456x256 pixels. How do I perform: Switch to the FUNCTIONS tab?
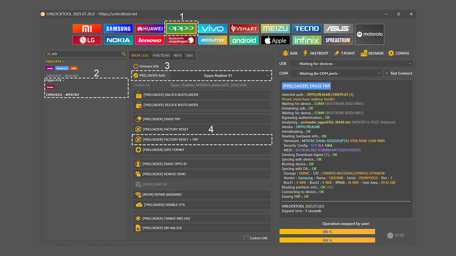[161, 55]
